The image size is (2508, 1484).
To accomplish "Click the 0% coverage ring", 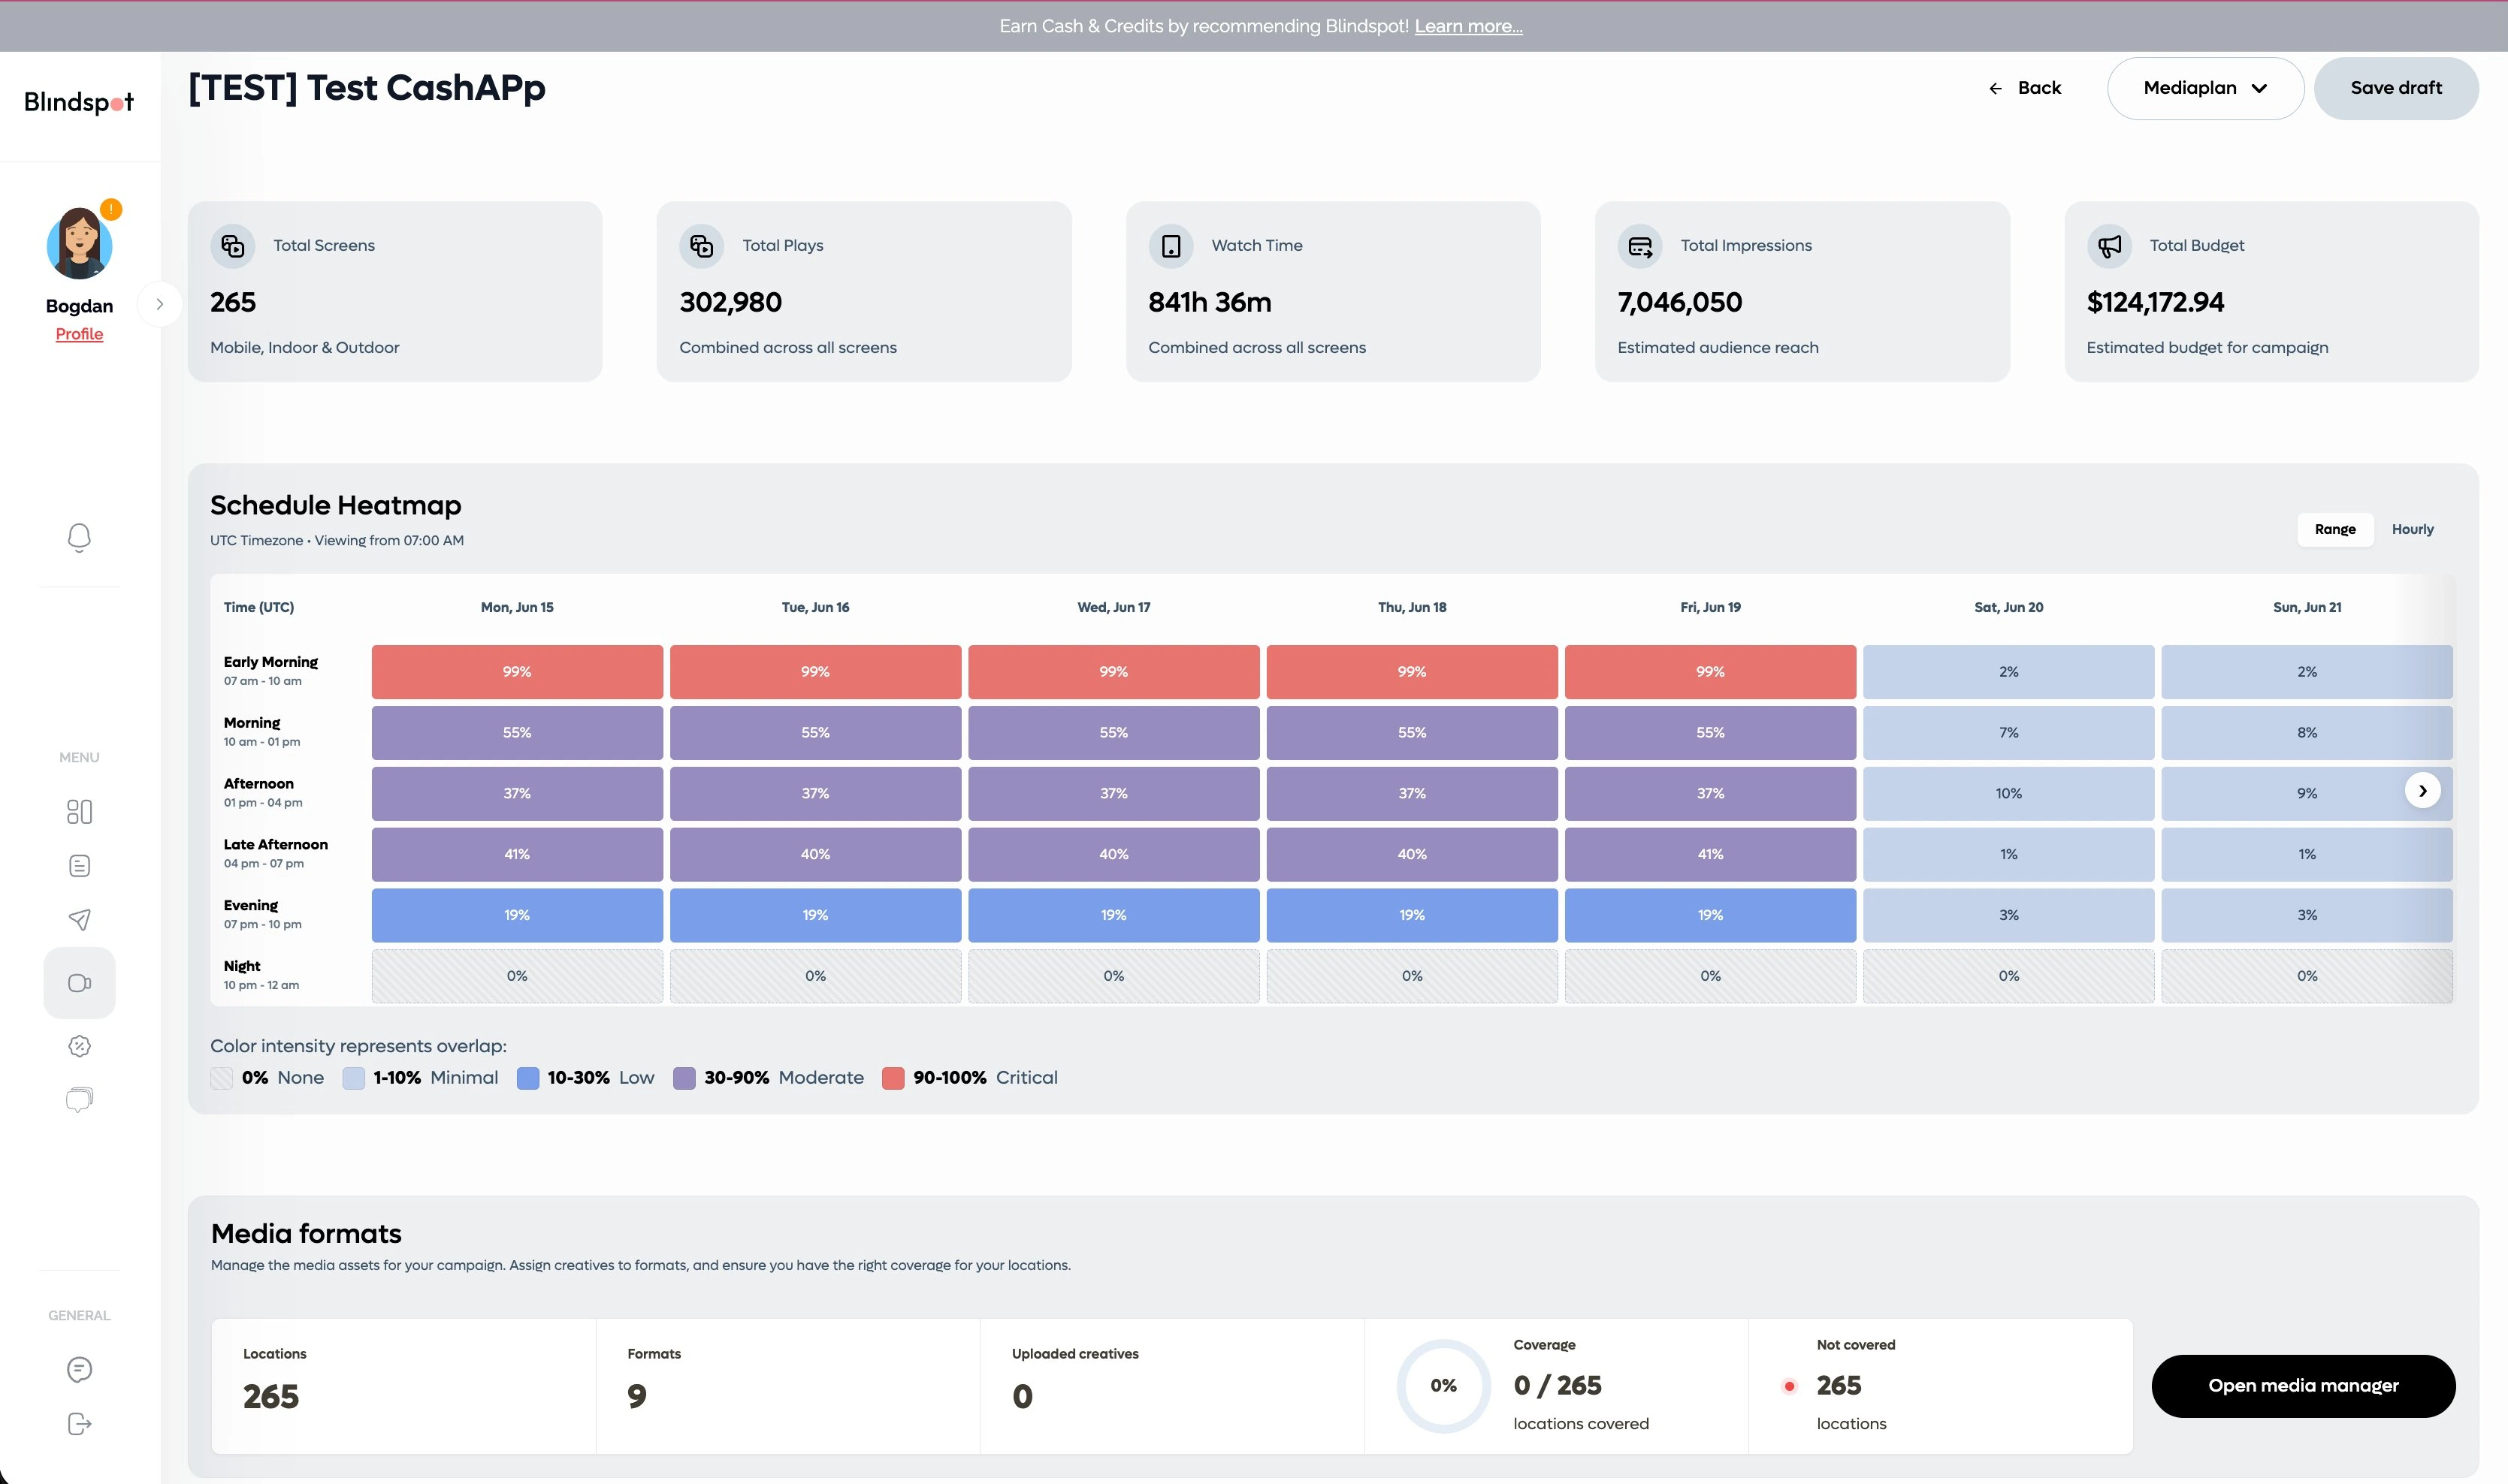I will coord(1443,1386).
